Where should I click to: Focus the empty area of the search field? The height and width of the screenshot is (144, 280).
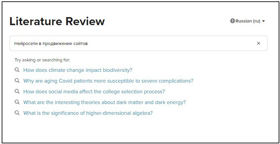(x=168, y=43)
